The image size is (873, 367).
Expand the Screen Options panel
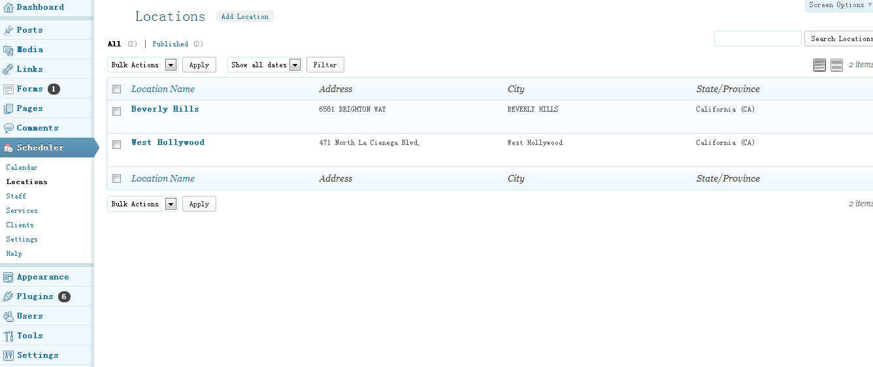coord(840,5)
